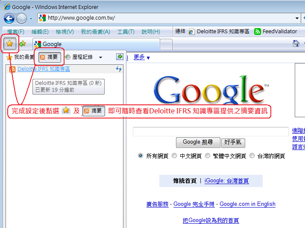Select the 繁體中文網頁 radio button

coord(208,156)
